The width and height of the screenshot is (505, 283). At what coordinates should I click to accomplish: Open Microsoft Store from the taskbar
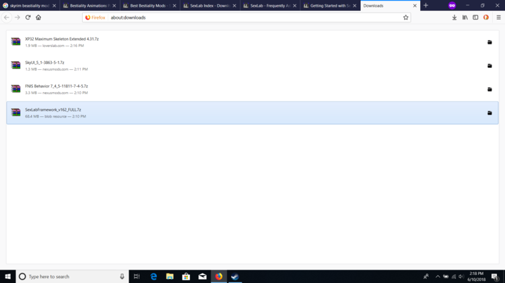pyautogui.click(x=186, y=276)
